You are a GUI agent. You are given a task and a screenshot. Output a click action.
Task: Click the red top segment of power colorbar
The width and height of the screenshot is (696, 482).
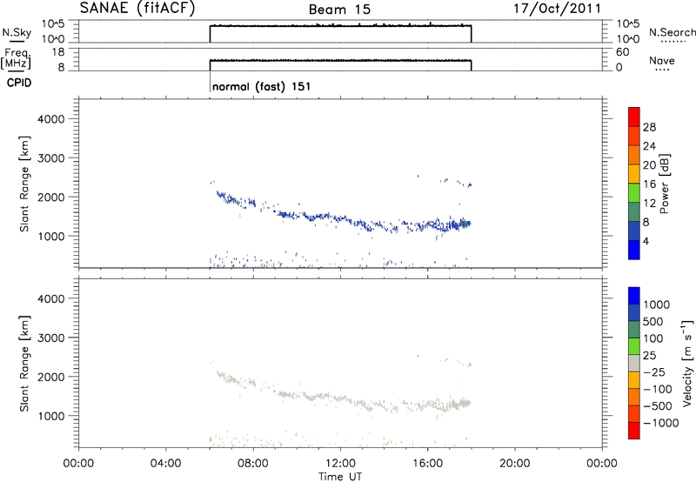(x=634, y=117)
